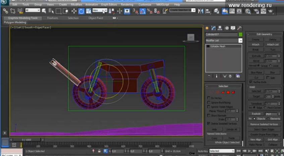Open the Rendering menu

[127, 5]
